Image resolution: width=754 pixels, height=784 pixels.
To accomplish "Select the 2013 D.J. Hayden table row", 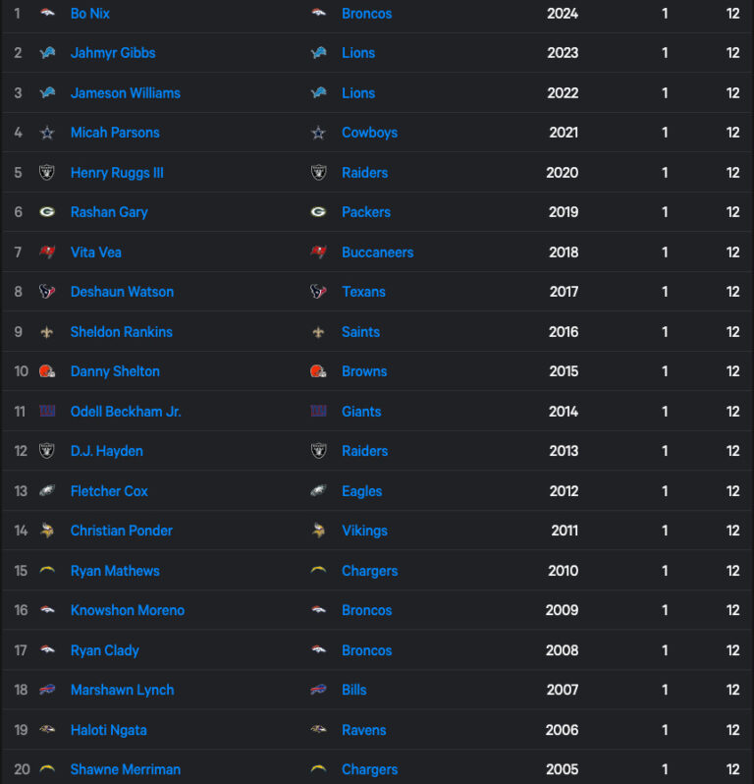I will coord(377,451).
